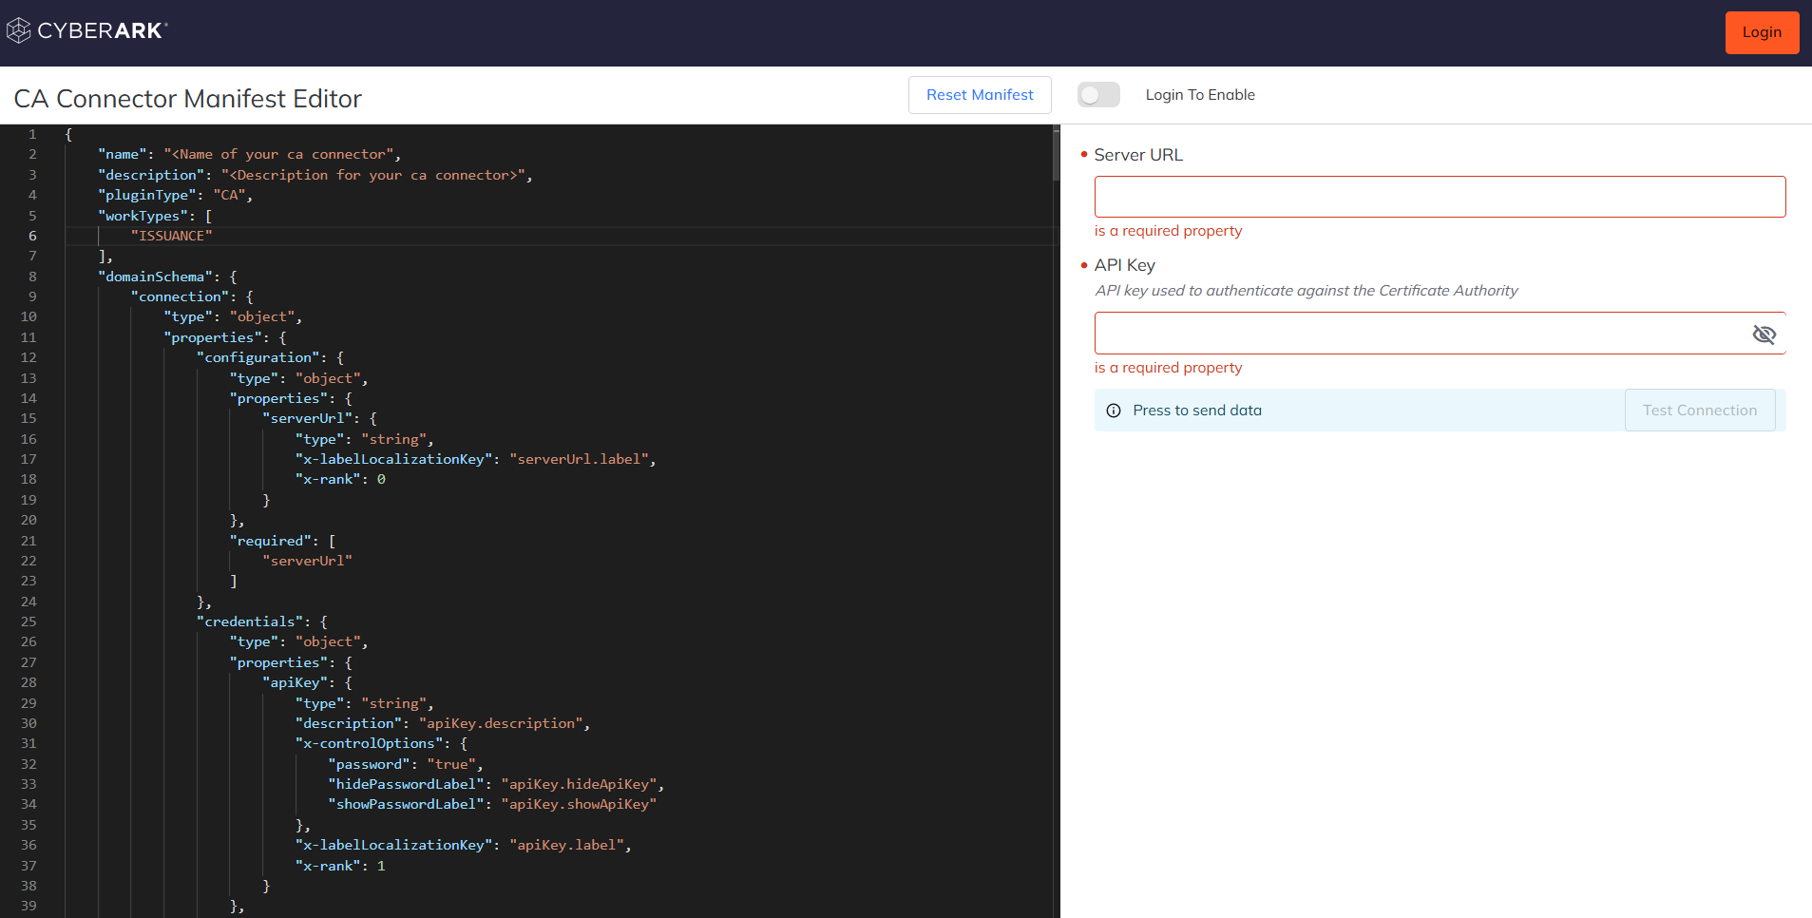Click the API Key field label
The height and width of the screenshot is (918, 1812).
click(1124, 265)
